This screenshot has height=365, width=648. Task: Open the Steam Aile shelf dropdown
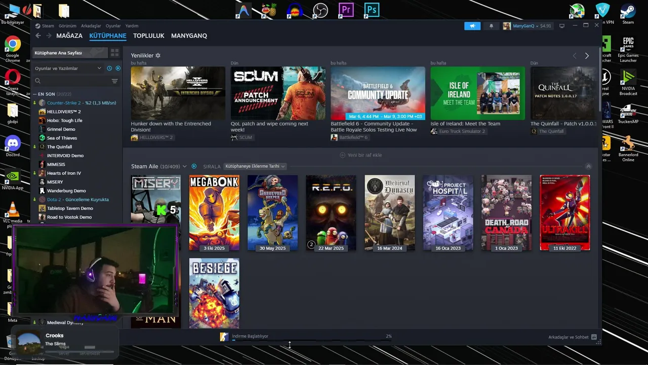coord(184,166)
